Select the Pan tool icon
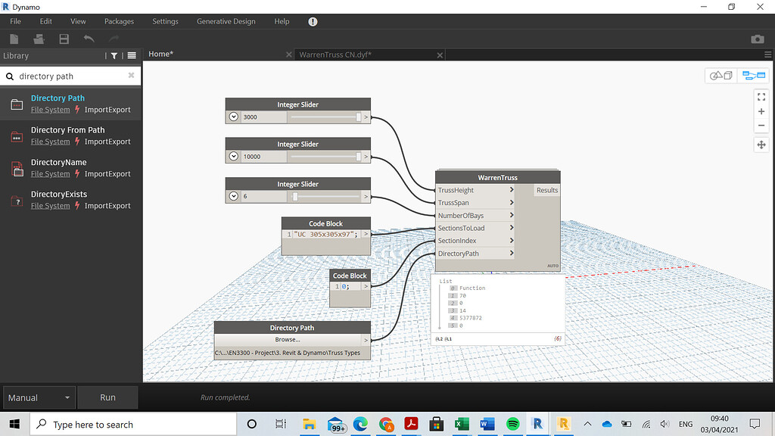 [761, 144]
